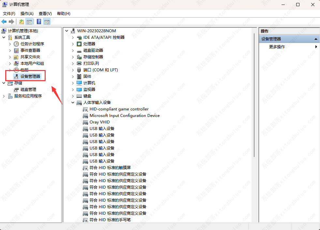This screenshot has height=230, width=320.
Task: Click the Forward navigation arrow
Action: point(11,22)
